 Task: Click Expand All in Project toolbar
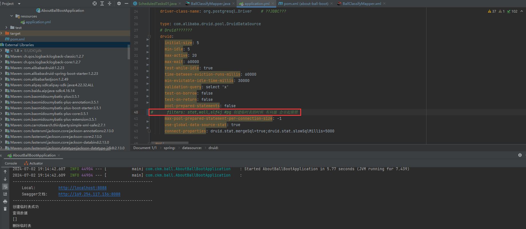(x=102, y=3)
